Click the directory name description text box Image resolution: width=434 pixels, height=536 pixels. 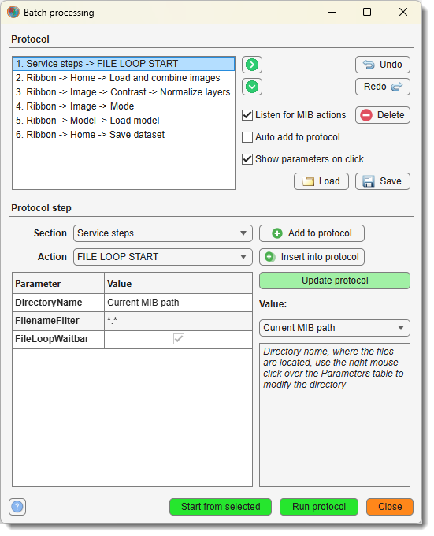pyautogui.click(x=335, y=415)
